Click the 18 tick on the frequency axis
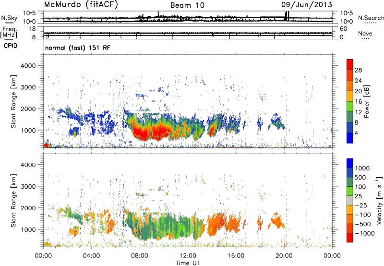 32,29
